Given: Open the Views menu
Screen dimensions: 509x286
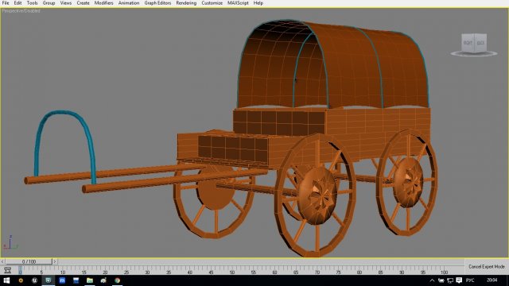Looking at the screenshot, I should 66,3.
